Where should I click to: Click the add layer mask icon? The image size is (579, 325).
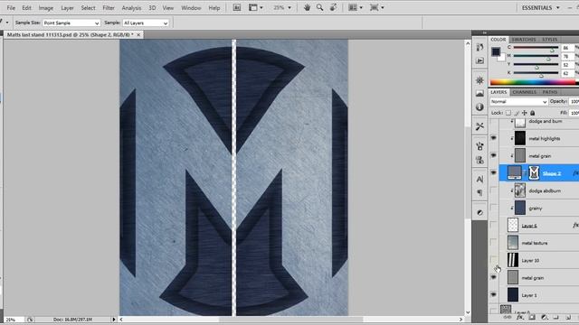532,317
